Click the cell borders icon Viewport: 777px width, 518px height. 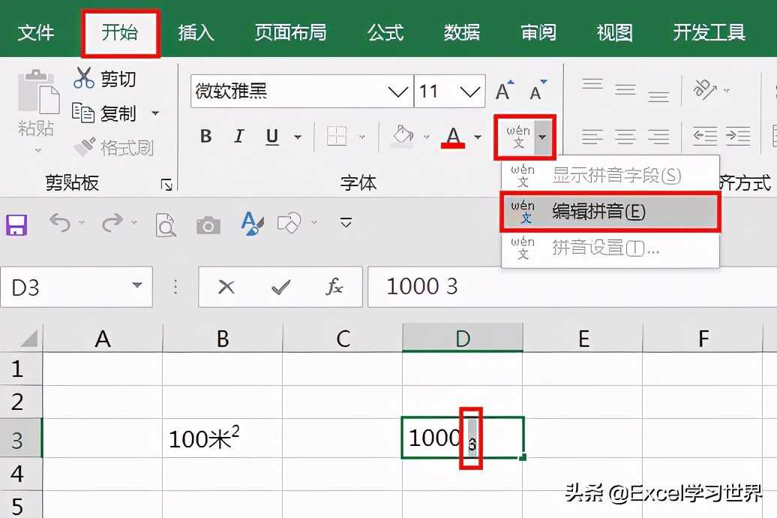[x=337, y=135]
